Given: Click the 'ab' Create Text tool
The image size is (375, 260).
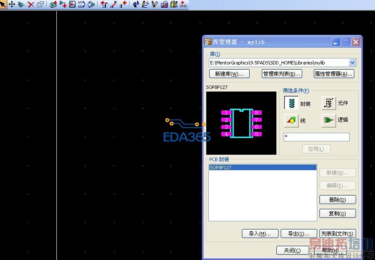Looking at the screenshot, I should tap(136, 4).
